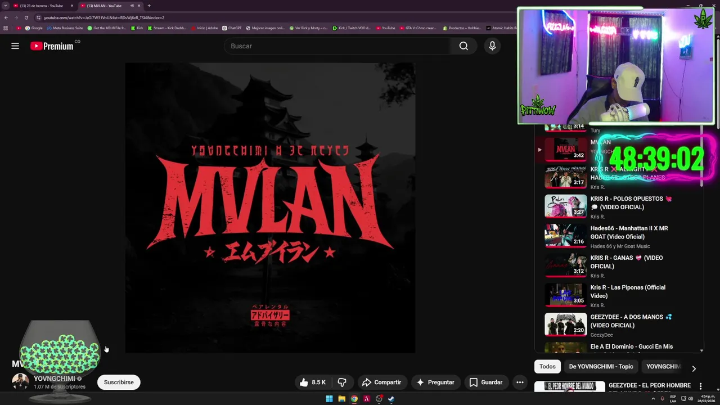Screen dimensions: 720x405
Task: Open the browser apps grid shortcut
Action: coord(6,28)
